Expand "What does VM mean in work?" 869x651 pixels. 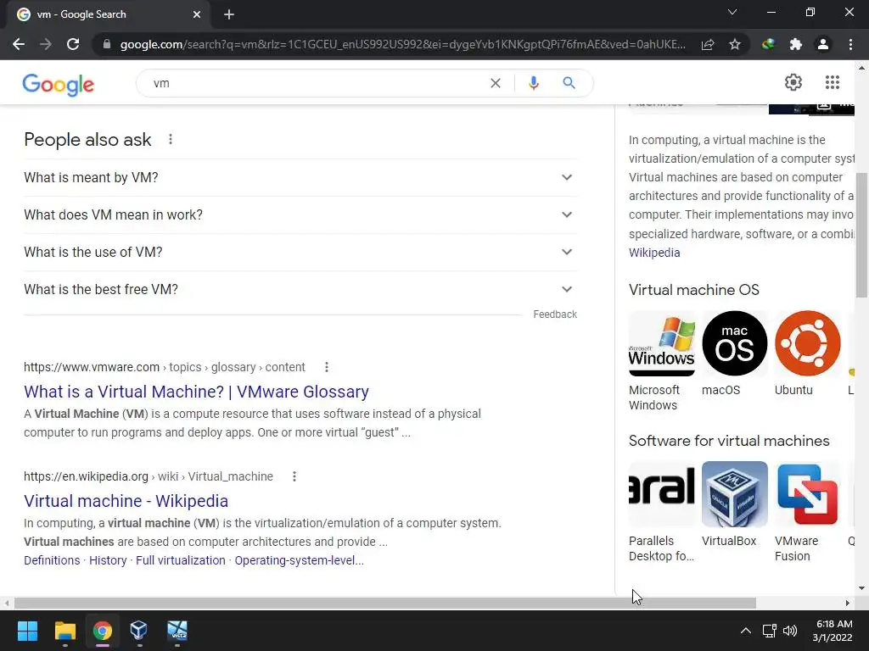[300, 214]
